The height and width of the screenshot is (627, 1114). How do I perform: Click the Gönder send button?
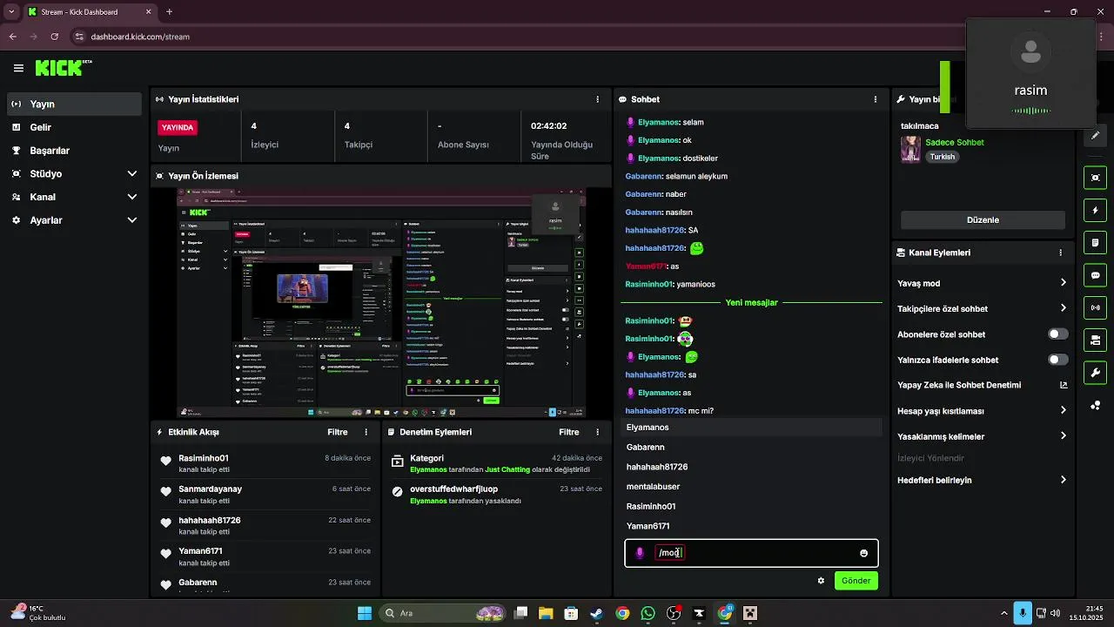[856, 581]
